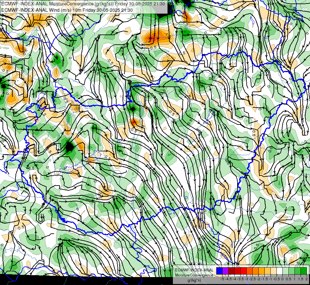Click the blue legend swatch for -5 to -4.5

[219, 271]
